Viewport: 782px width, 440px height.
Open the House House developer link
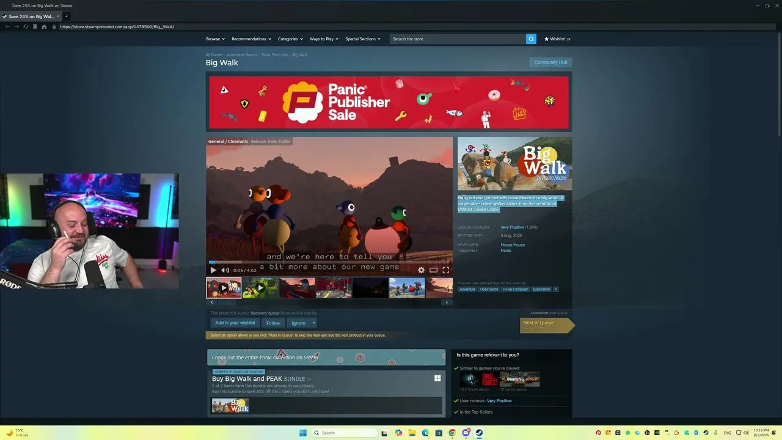513,245
